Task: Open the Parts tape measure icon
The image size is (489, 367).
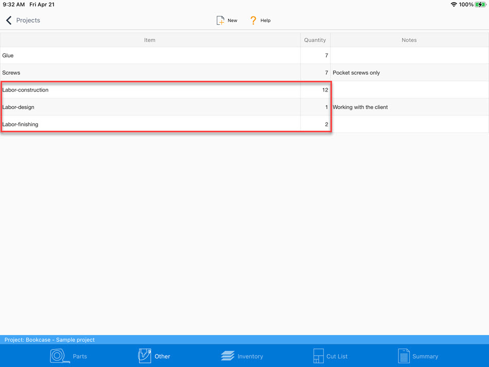Action: (x=60, y=356)
